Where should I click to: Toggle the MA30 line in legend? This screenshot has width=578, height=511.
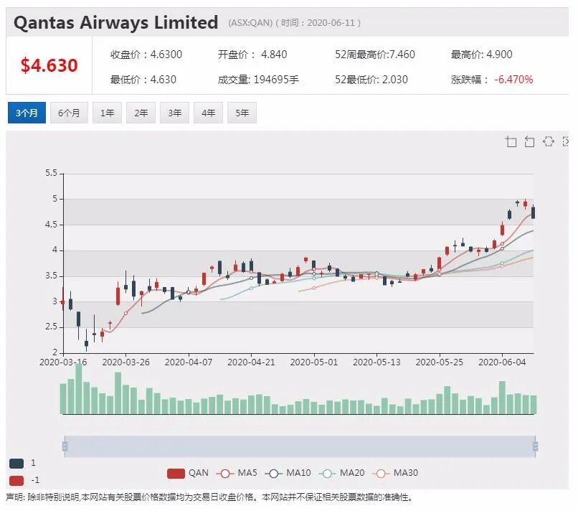395,474
